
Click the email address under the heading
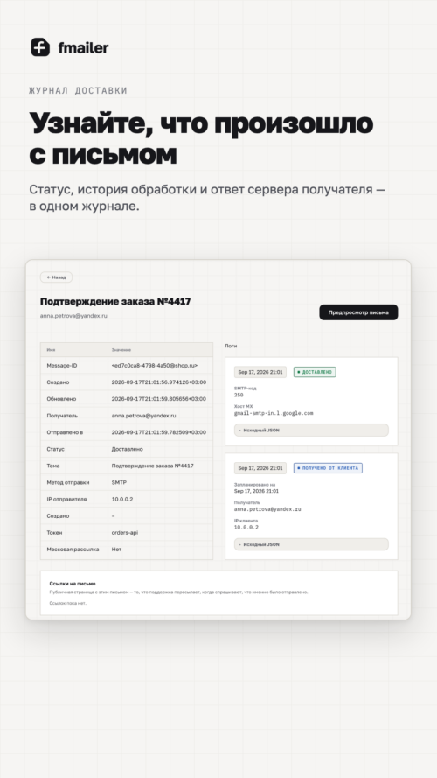[x=73, y=316]
